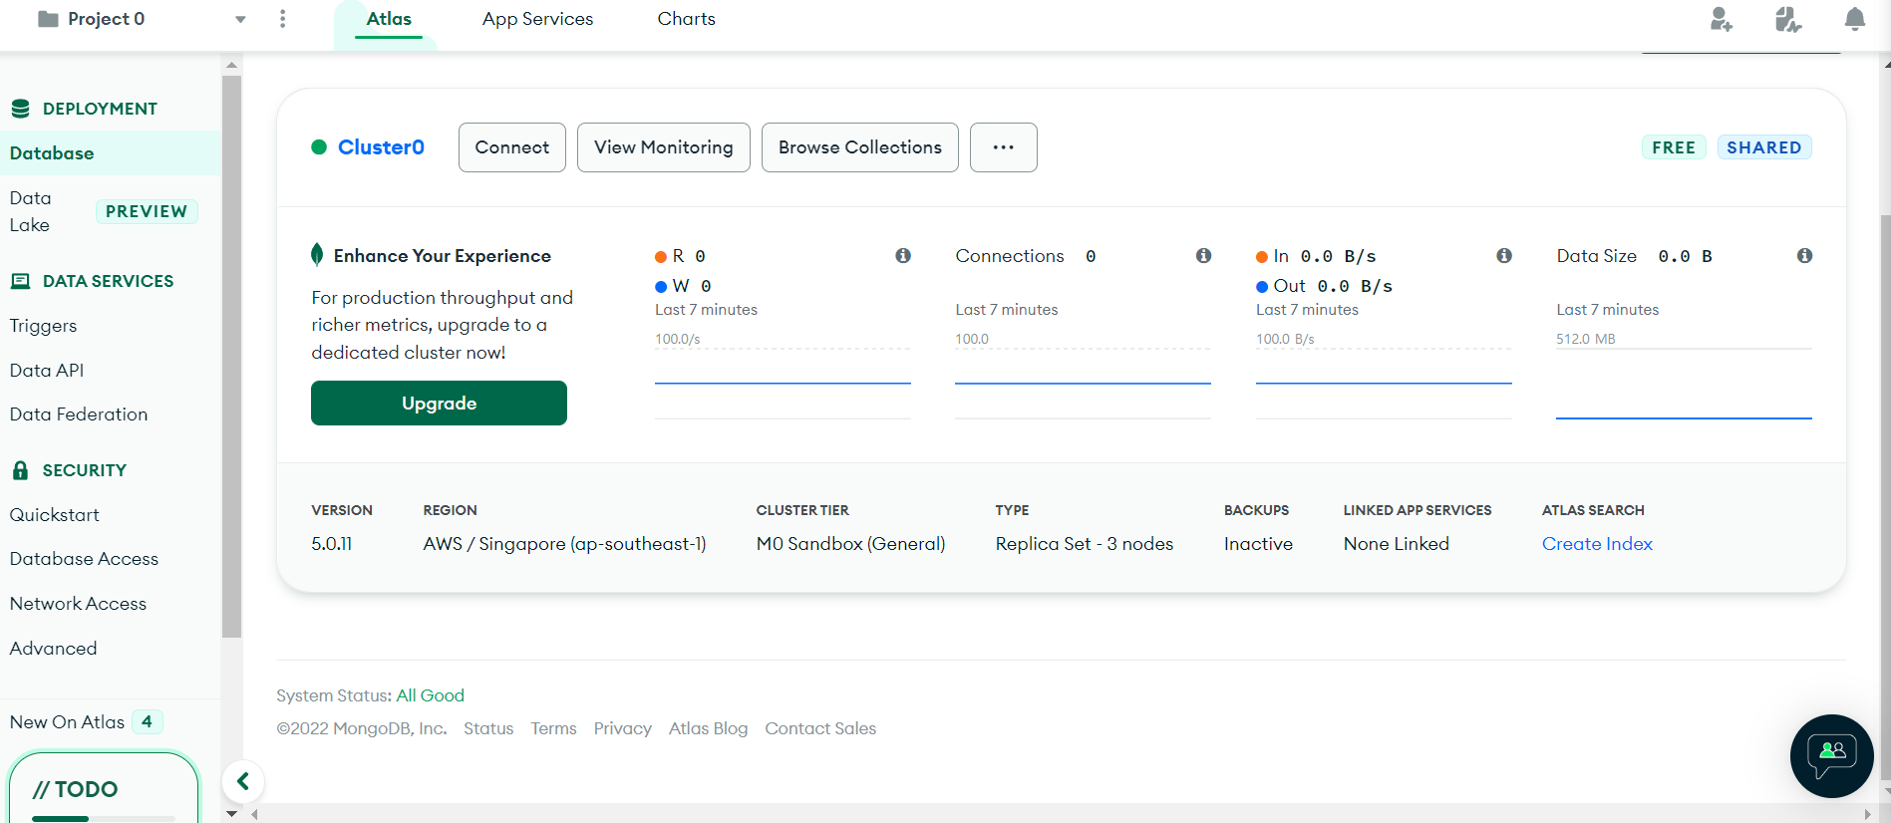Viewport: 1891px width, 823px height.
Task: Open info icon for Data Size
Action: [x=1804, y=256]
